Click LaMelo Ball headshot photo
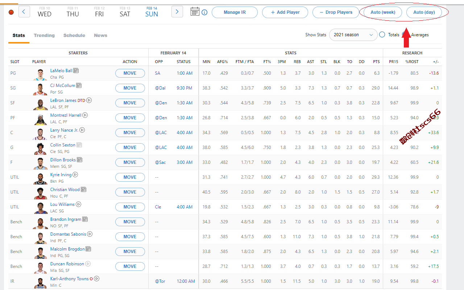 40,74
